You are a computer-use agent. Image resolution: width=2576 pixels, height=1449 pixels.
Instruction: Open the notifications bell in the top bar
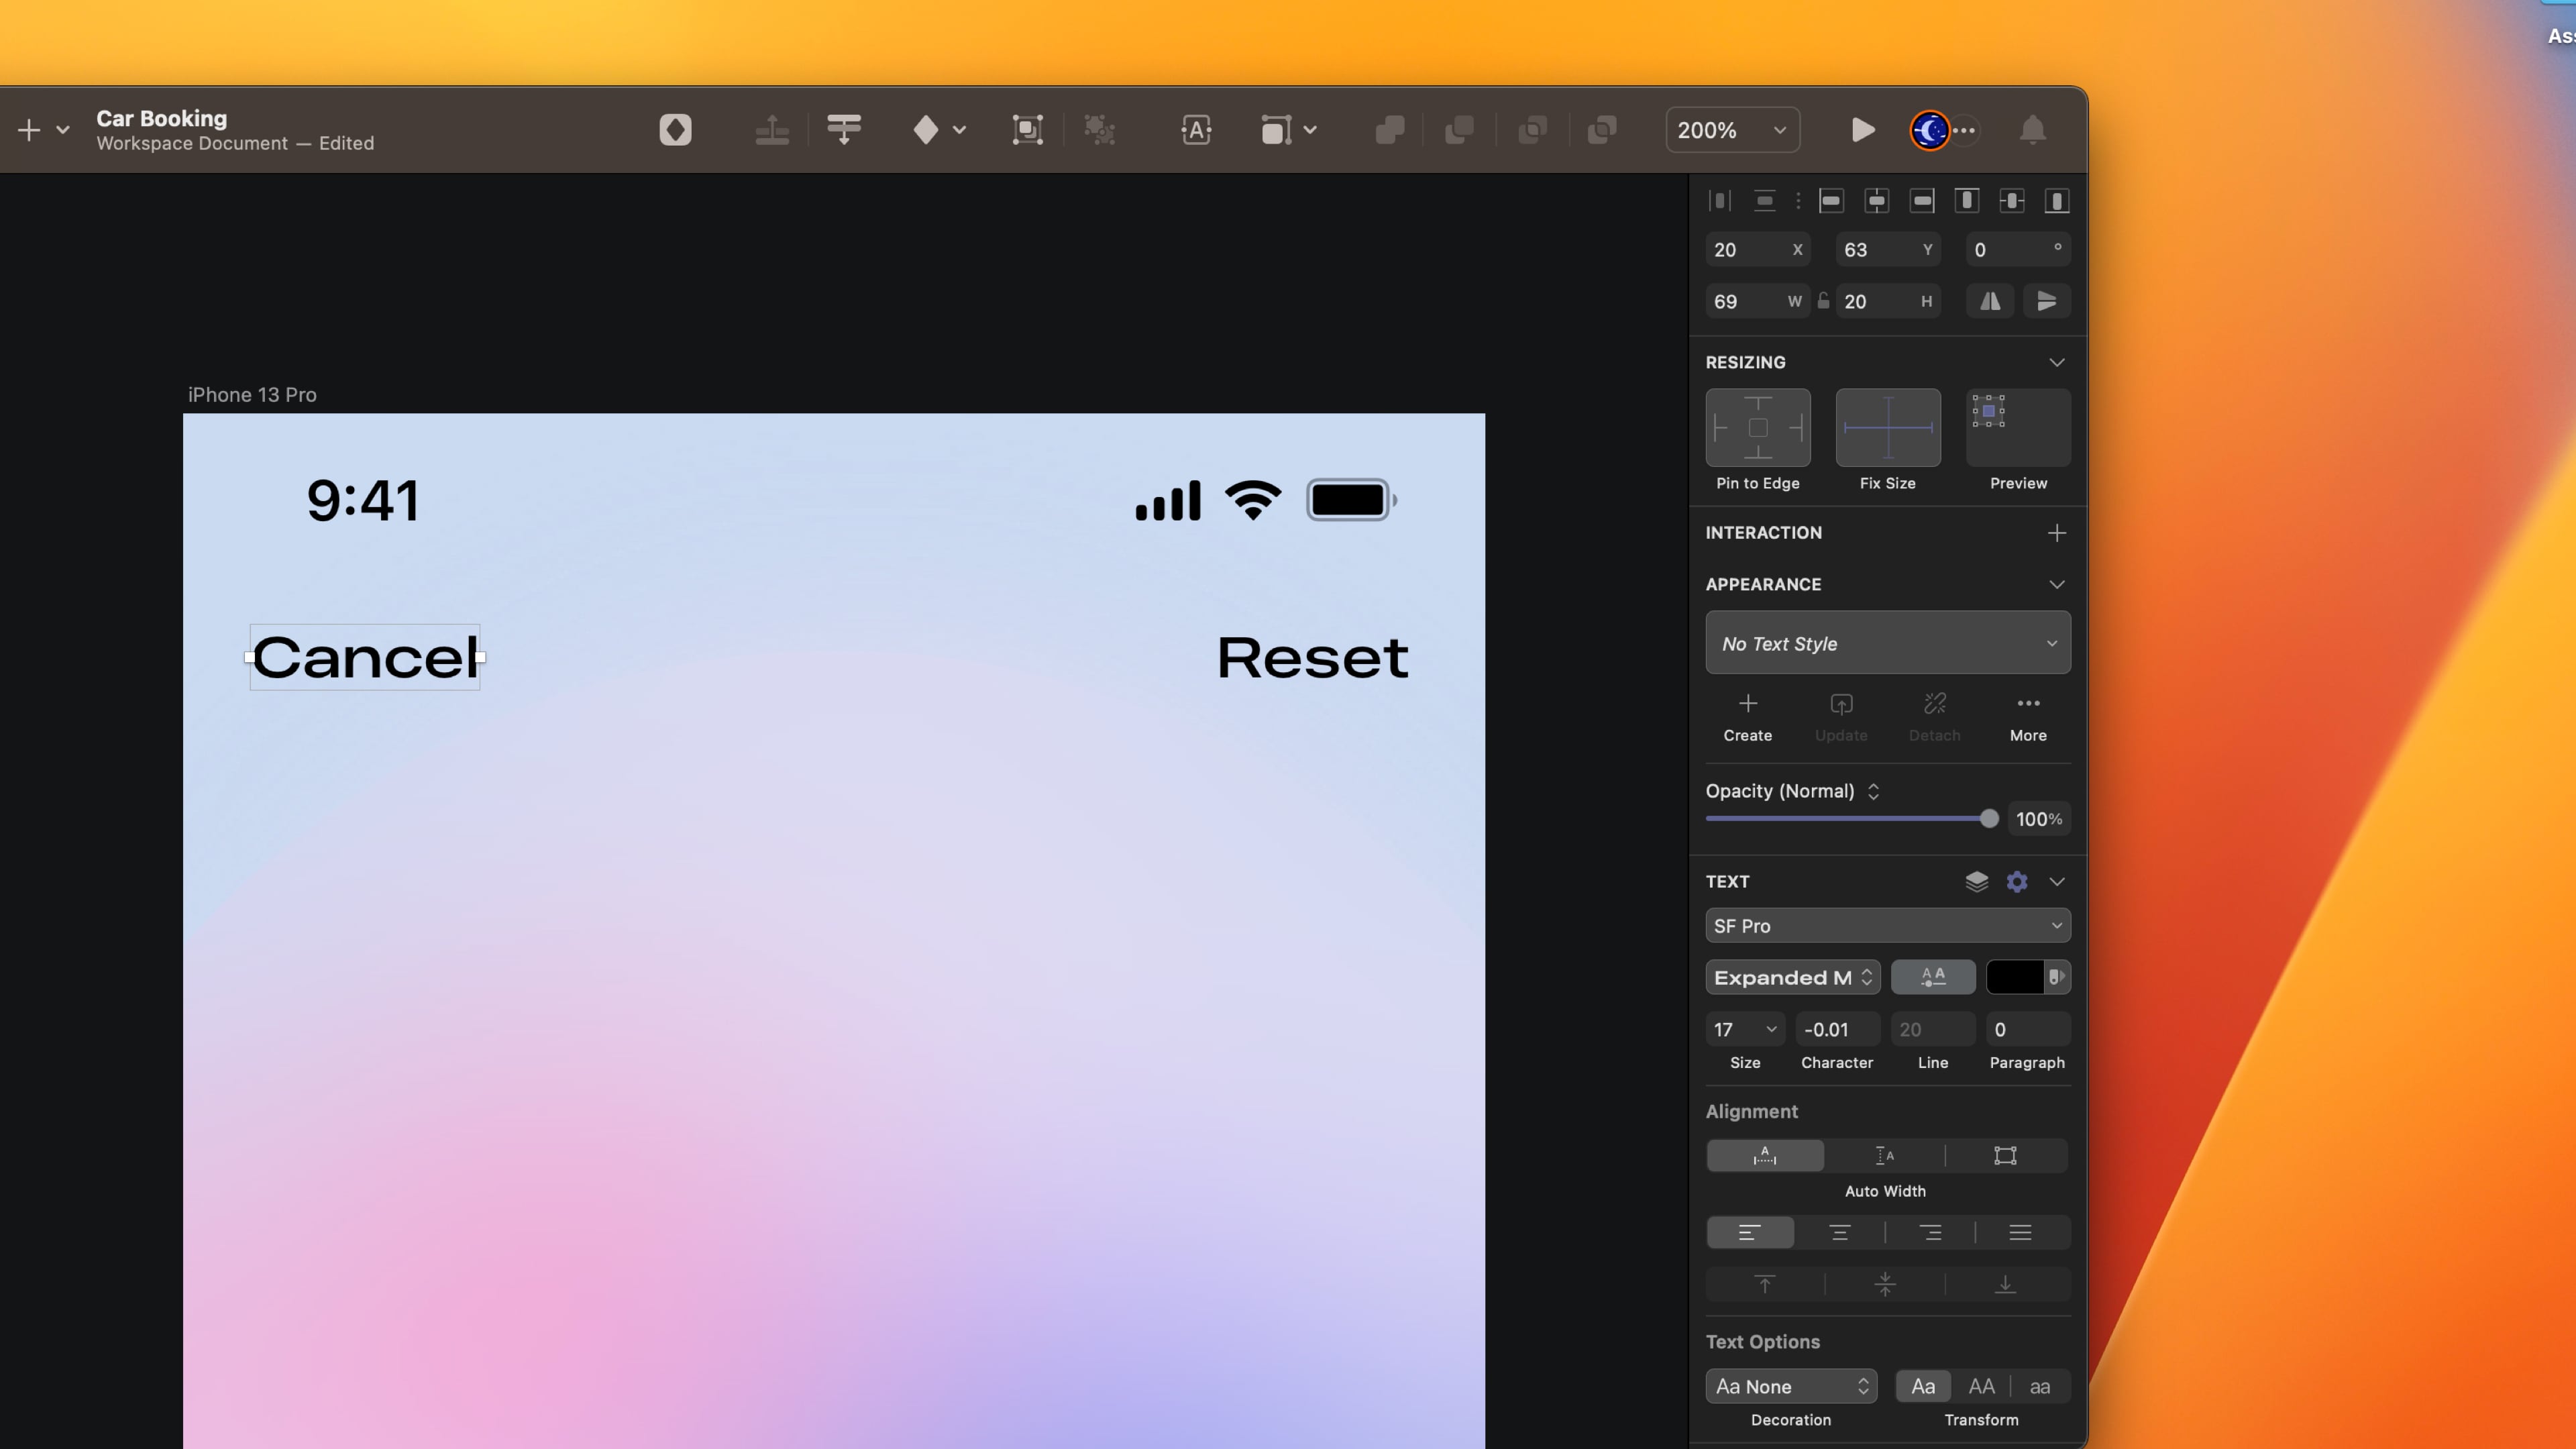(x=2031, y=130)
